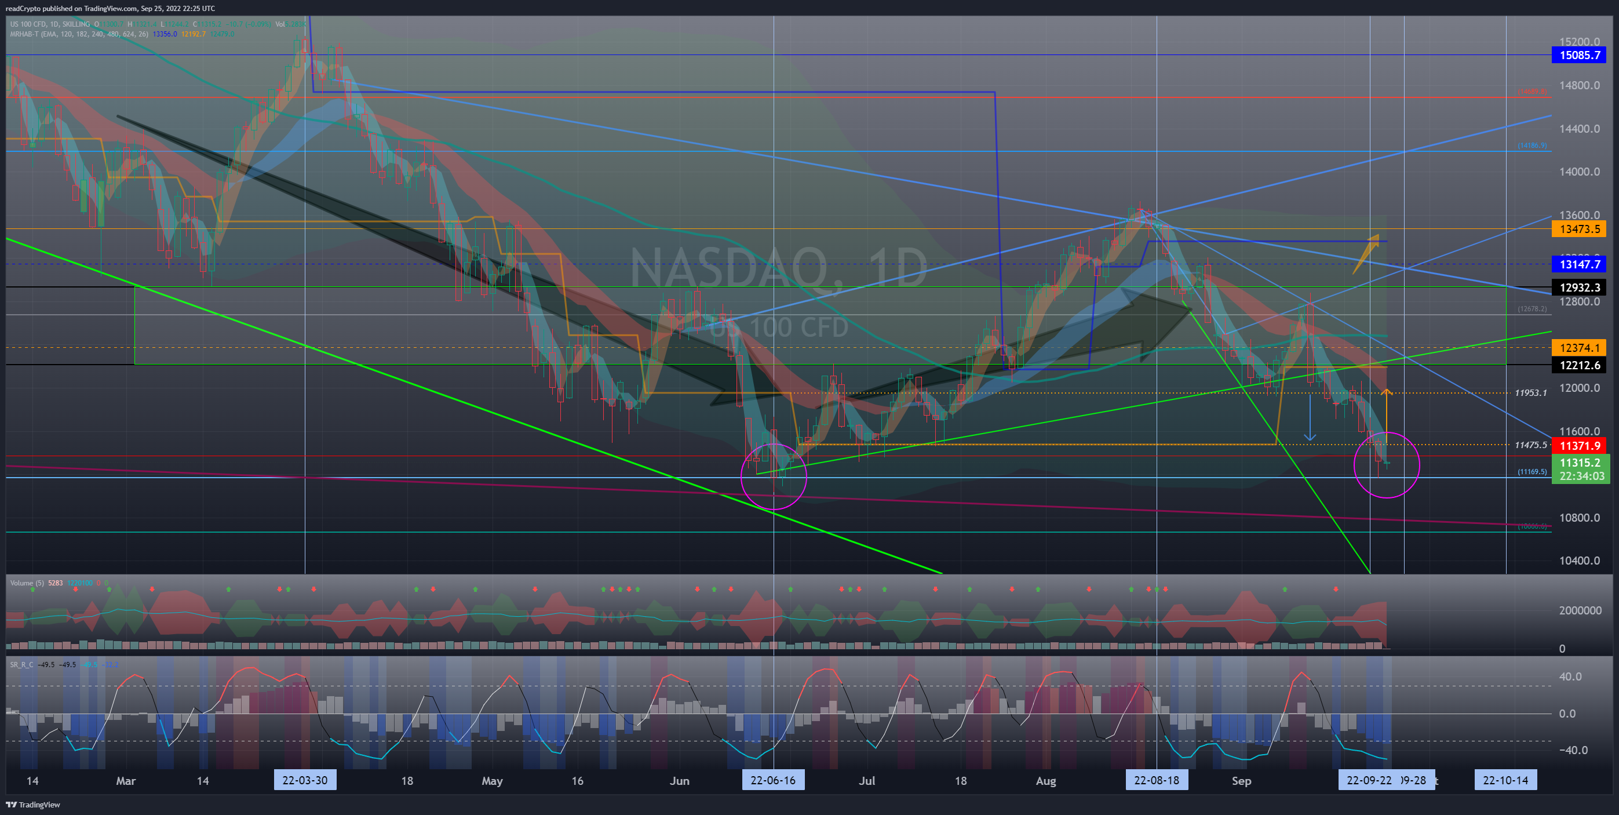Click the 22:34:03 countdown label

pyautogui.click(x=1581, y=476)
